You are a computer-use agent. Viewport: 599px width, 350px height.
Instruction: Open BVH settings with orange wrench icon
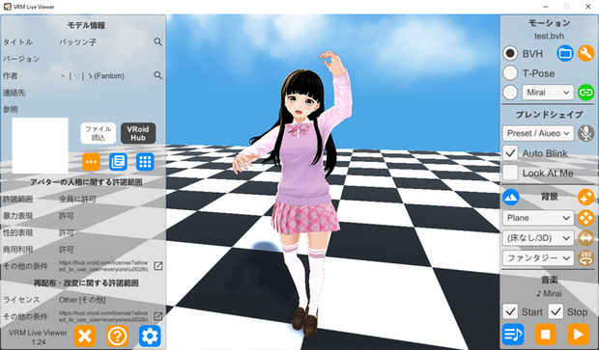coord(586,53)
